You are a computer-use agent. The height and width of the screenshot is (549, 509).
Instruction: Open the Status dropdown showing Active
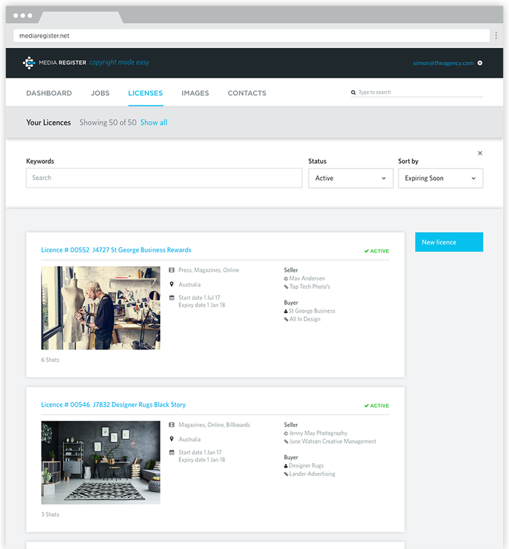coord(350,178)
